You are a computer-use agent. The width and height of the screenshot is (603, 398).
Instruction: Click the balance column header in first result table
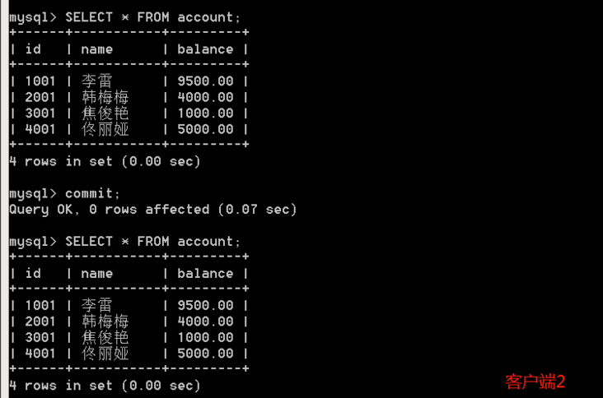coord(205,49)
